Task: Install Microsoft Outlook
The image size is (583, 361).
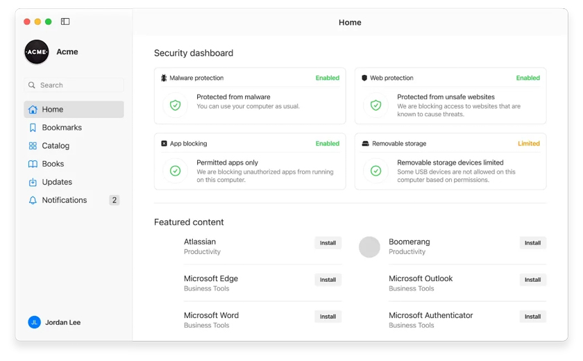Action: tap(532, 280)
